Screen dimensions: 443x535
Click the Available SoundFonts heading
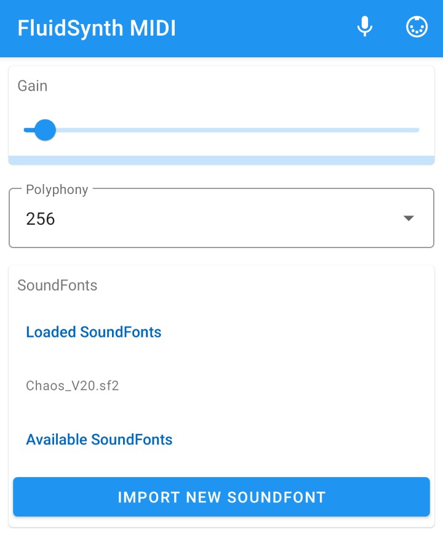pyautogui.click(x=99, y=440)
